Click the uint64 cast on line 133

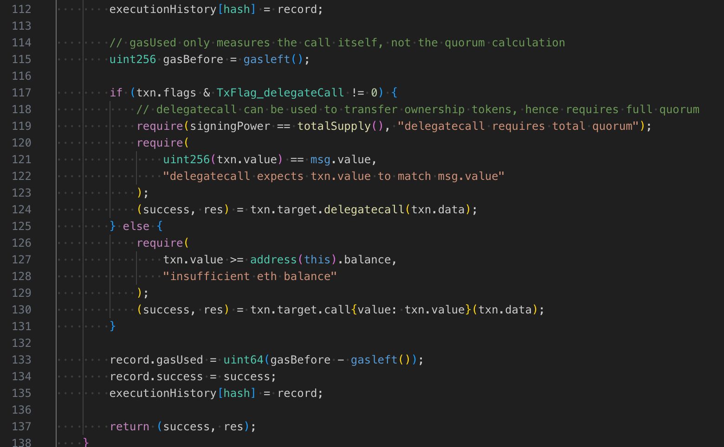pos(243,360)
